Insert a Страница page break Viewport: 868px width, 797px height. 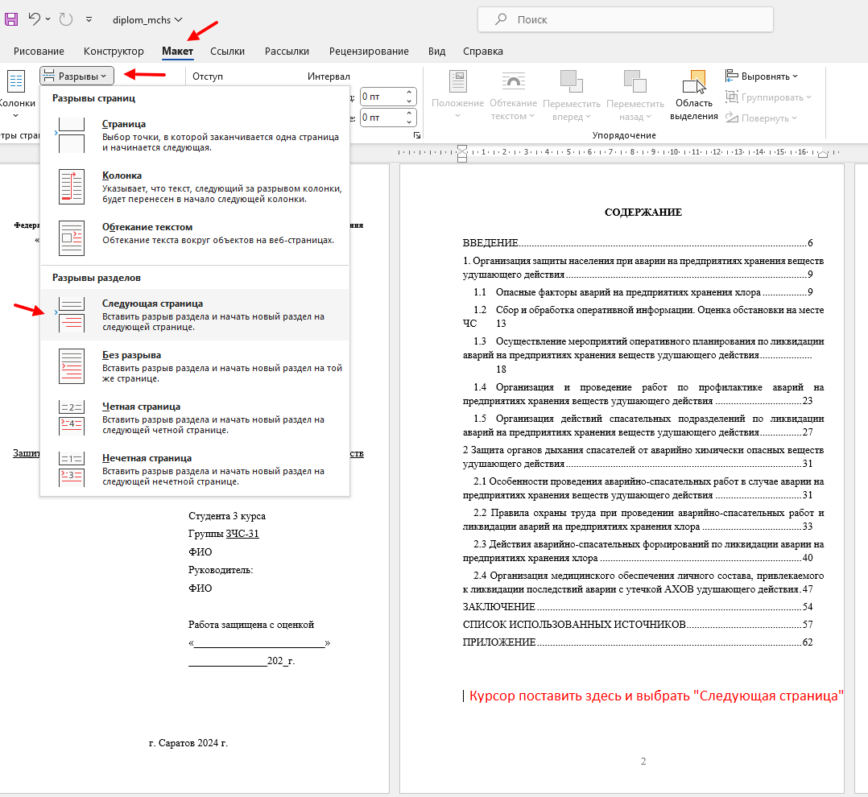coord(195,135)
